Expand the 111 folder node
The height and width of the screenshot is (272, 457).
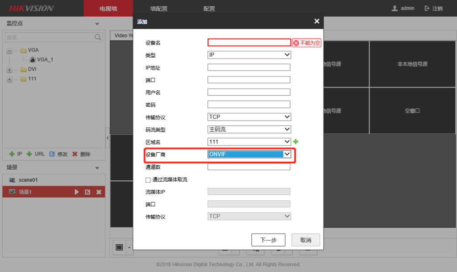click(10, 79)
